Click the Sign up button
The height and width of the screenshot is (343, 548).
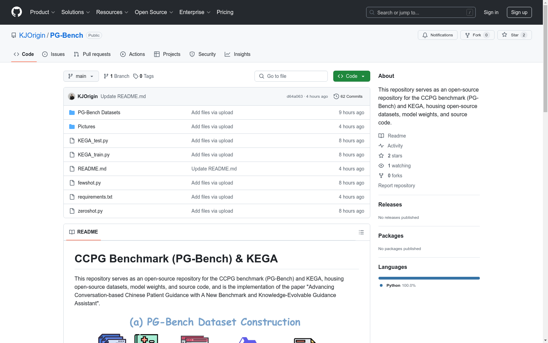tap(519, 12)
